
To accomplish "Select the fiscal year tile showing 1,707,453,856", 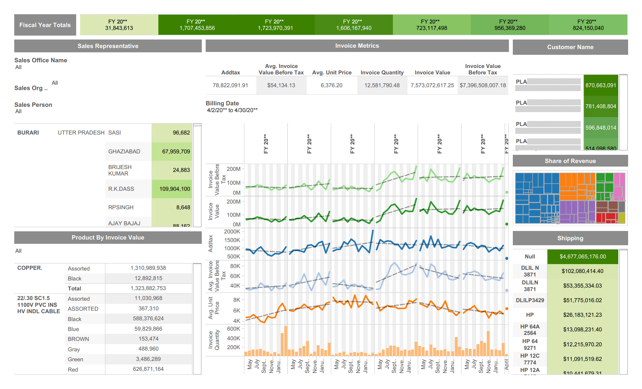I will tap(197, 25).
